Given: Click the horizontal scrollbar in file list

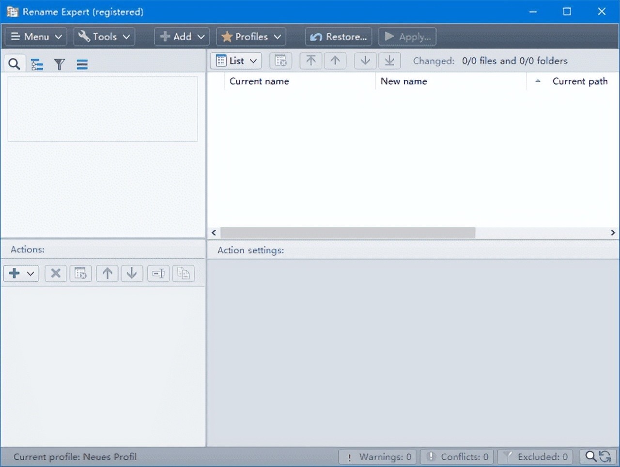Looking at the screenshot, I should point(348,233).
